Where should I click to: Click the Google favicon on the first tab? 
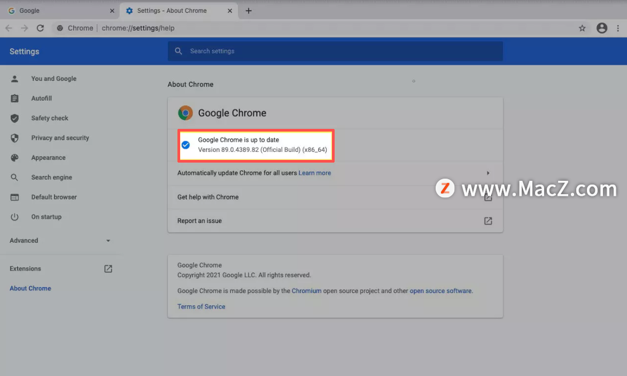click(12, 11)
